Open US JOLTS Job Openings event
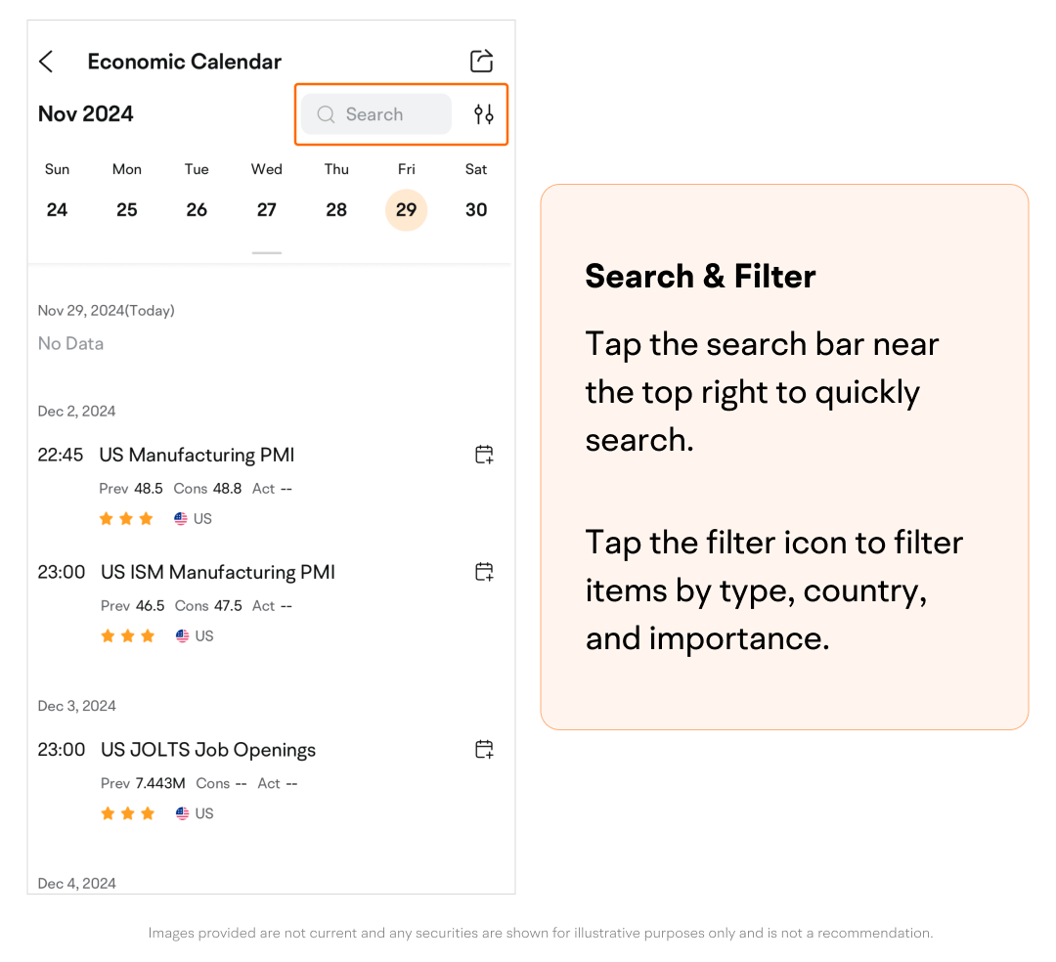The image size is (1056, 962). (208, 750)
